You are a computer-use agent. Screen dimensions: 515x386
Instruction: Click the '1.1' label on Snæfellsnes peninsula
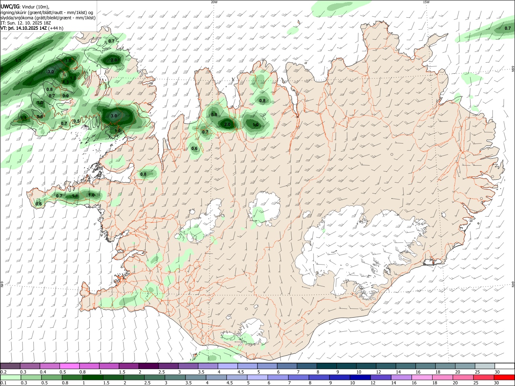[x=75, y=196]
